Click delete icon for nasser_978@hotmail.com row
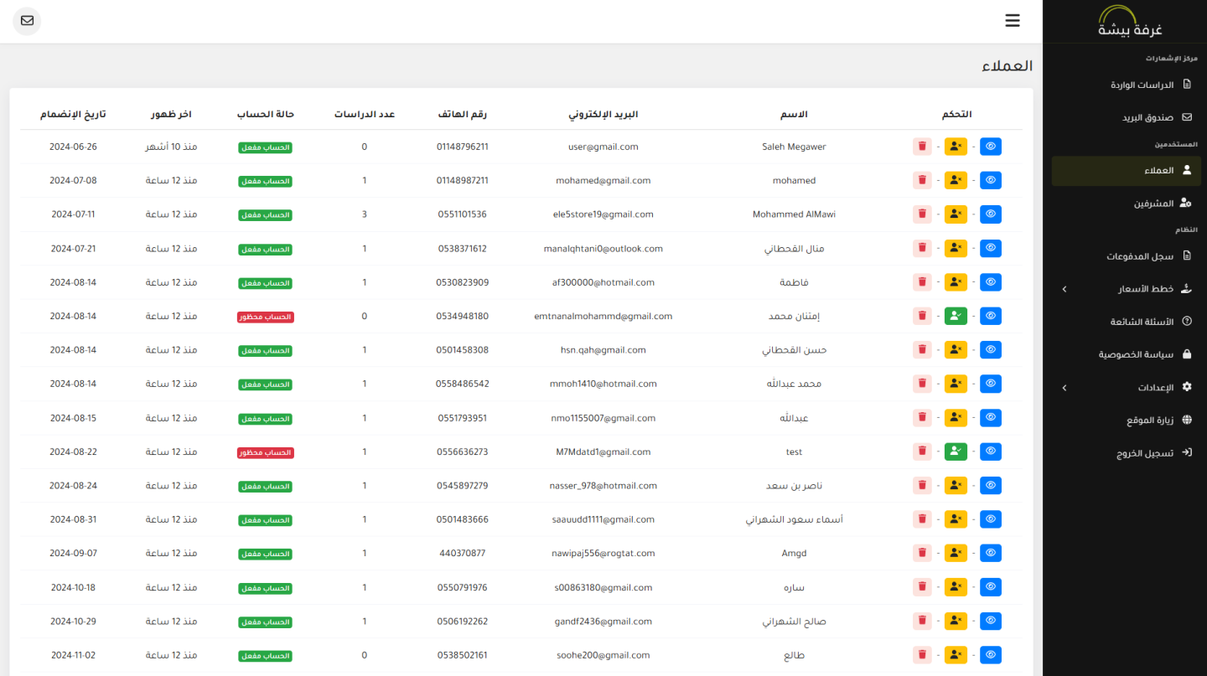Image resolution: width=1207 pixels, height=676 pixels. pyautogui.click(x=922, y=486)
